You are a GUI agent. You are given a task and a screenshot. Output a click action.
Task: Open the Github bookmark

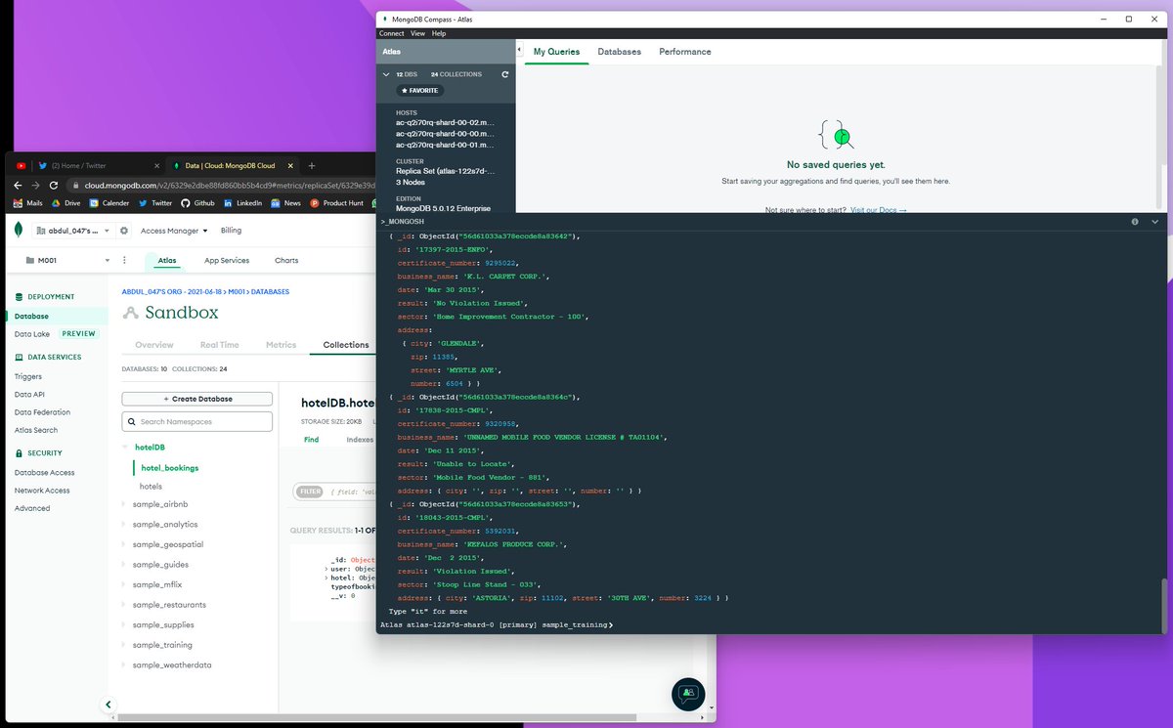(197, 203)
